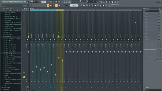Click the time display 0:00:00
Viewport: 162px width, 91px height.
67,2
